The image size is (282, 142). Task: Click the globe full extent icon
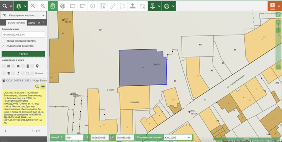click(x=63, y=6)
